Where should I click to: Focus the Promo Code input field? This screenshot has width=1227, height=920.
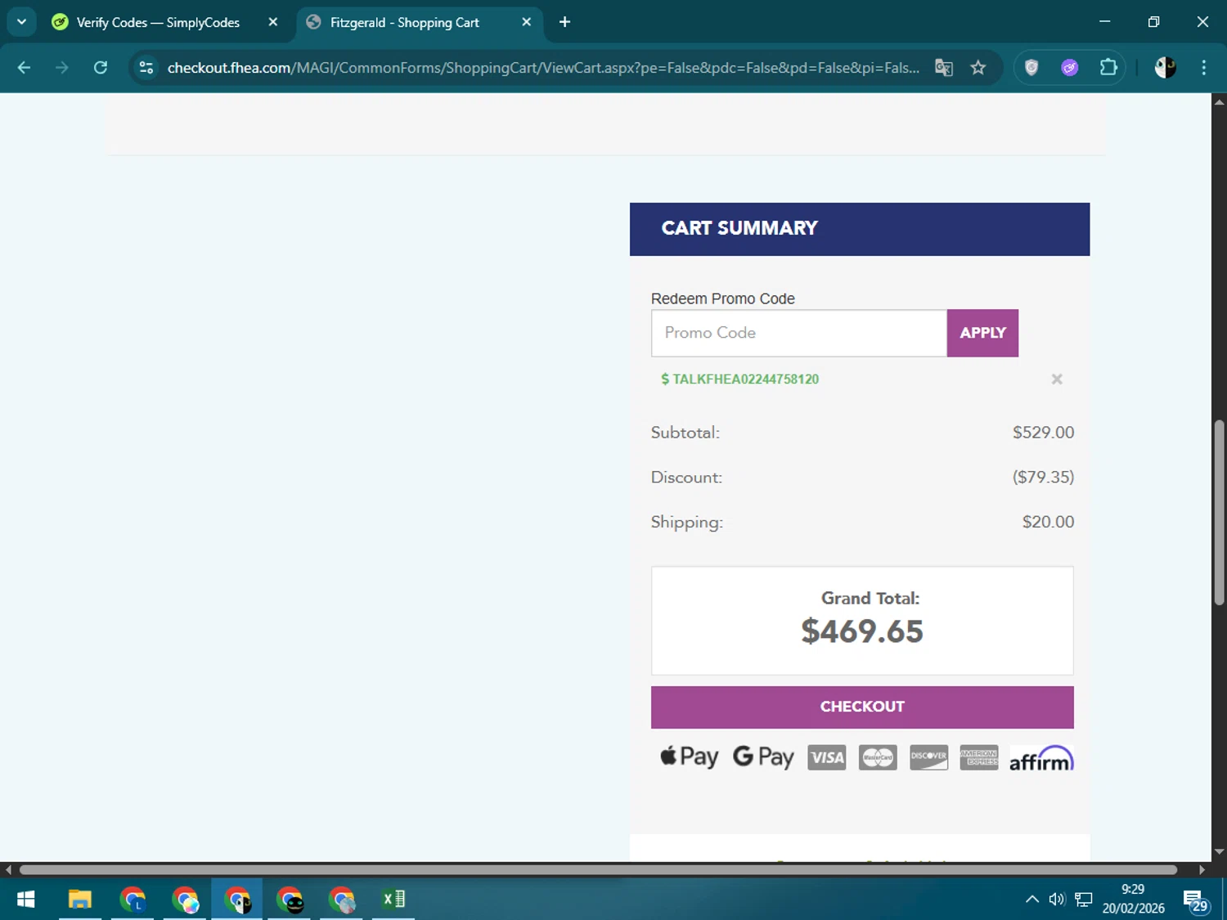point(799,333)
